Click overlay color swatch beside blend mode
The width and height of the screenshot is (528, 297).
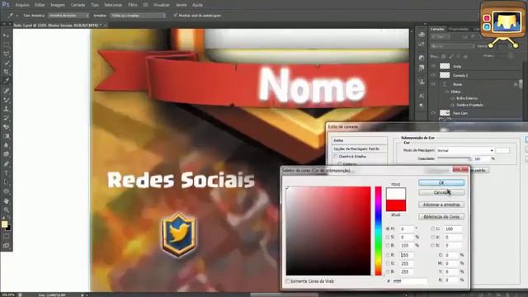coord(502,150)
